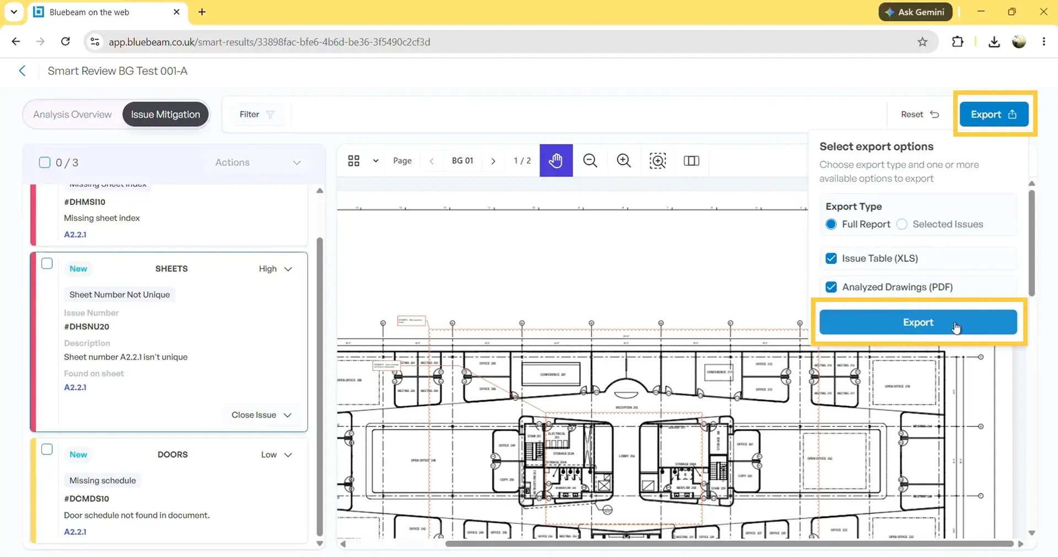
Task: Choose the Selected Issues radio option
Action: tap(902, 224)
